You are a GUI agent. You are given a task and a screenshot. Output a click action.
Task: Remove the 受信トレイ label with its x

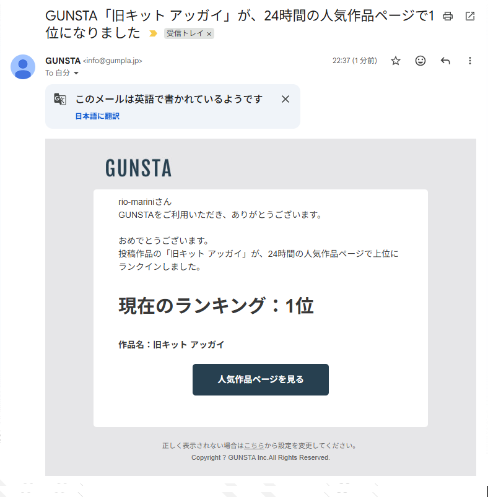tap(209, 34)
